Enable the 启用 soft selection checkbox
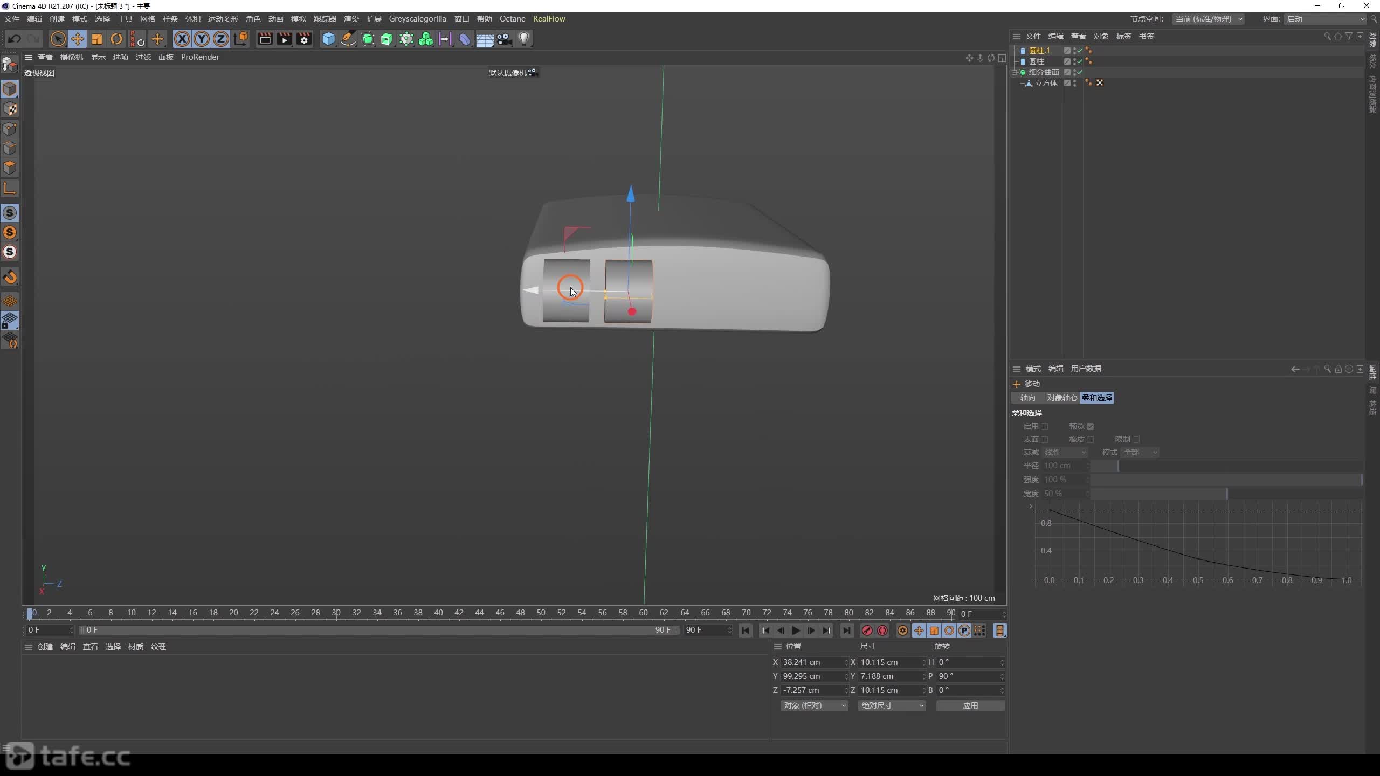The height and width of the screenshot is (776, 1380). (x=1044, y=426)
